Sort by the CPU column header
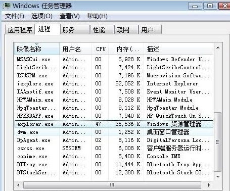The width and height of the screenshot is (230, 191). 100,49
